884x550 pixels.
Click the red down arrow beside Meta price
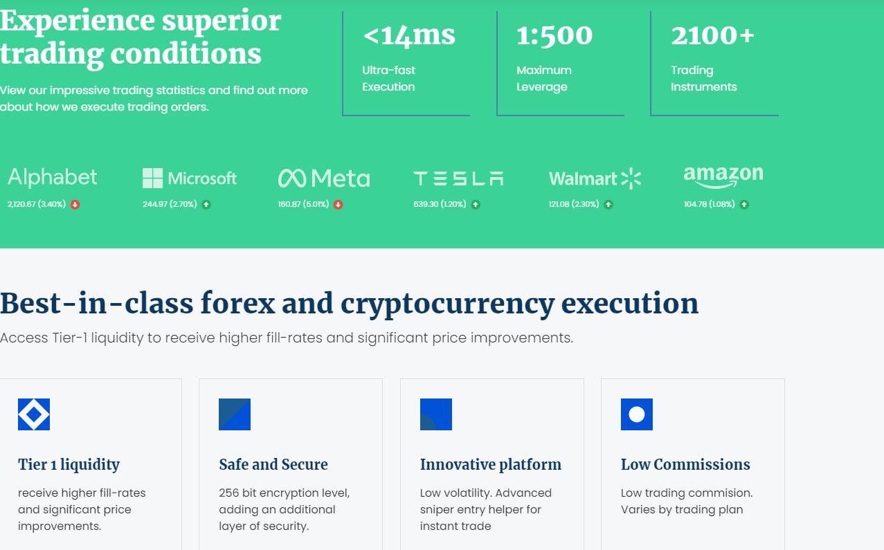[x=339, y=205]
